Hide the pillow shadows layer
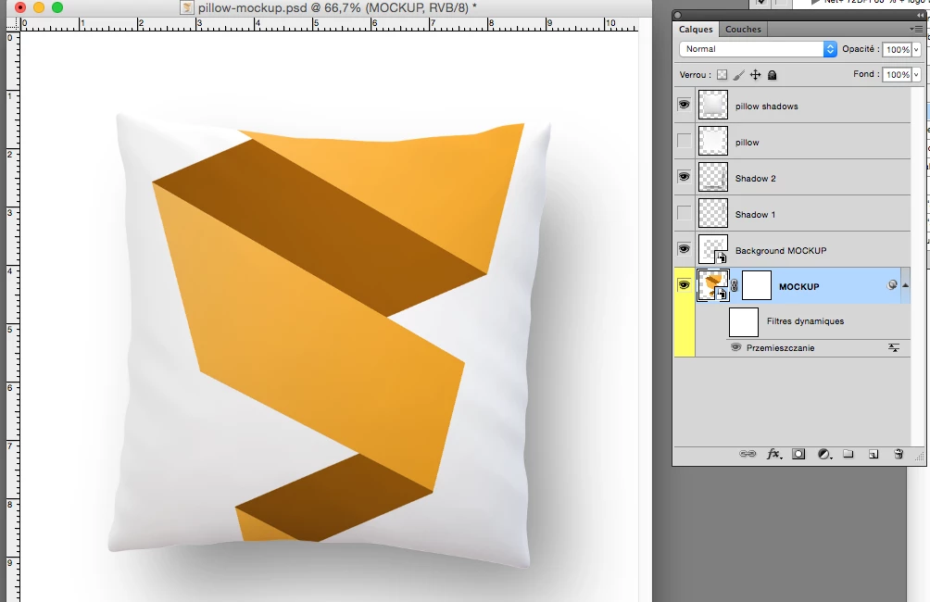Viewport: 930px width, 602px height. tap(684, 105)
